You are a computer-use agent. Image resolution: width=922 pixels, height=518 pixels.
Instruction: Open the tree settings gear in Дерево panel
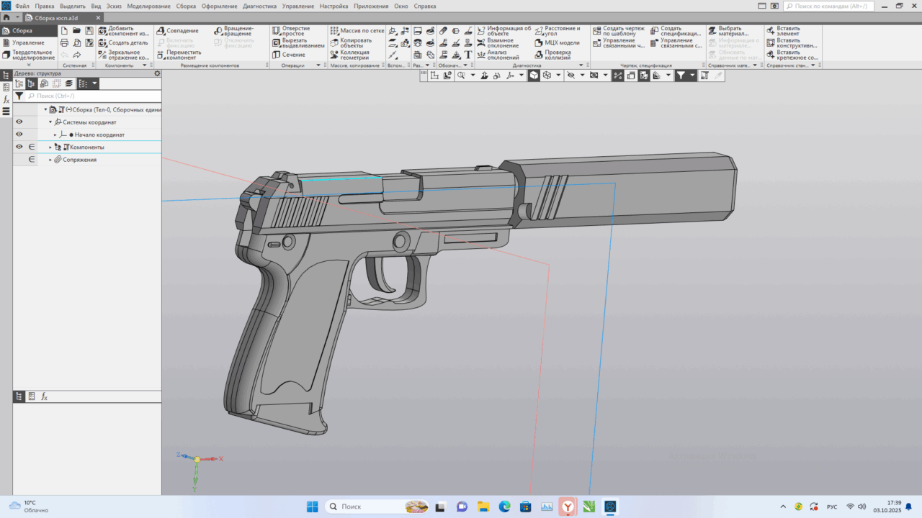click(156, 73)
